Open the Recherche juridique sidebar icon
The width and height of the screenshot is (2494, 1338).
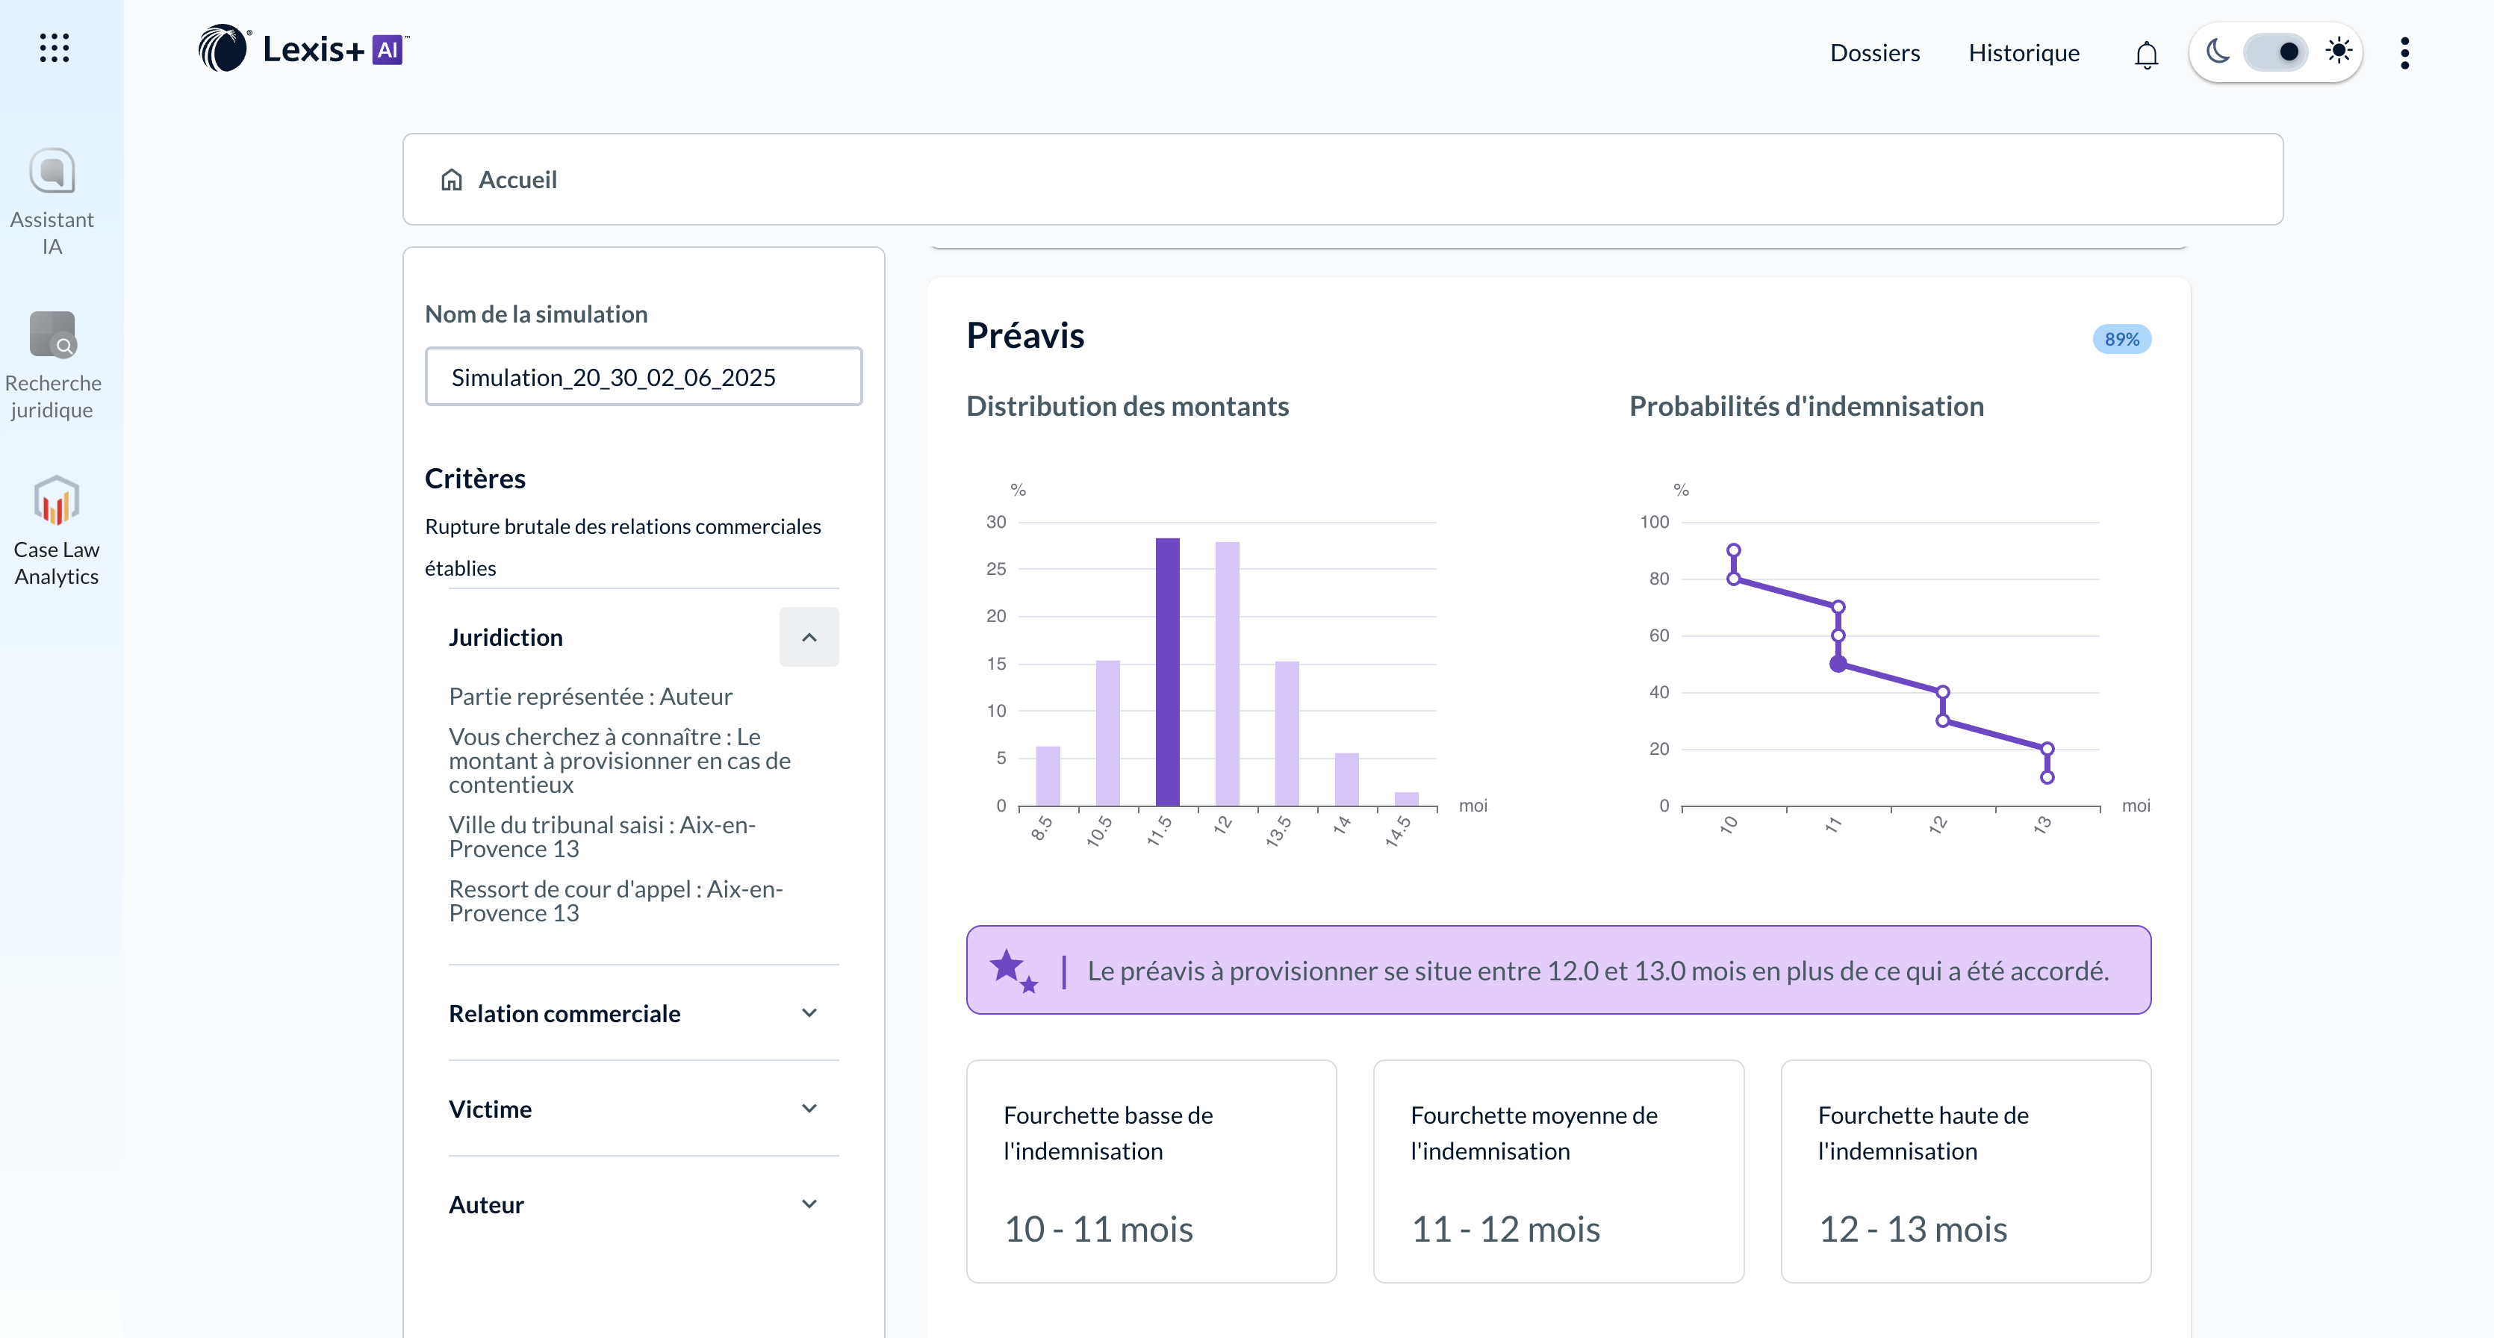[52, 335]
